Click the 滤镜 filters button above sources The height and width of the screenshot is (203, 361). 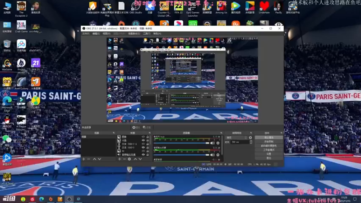coord(147,127)
